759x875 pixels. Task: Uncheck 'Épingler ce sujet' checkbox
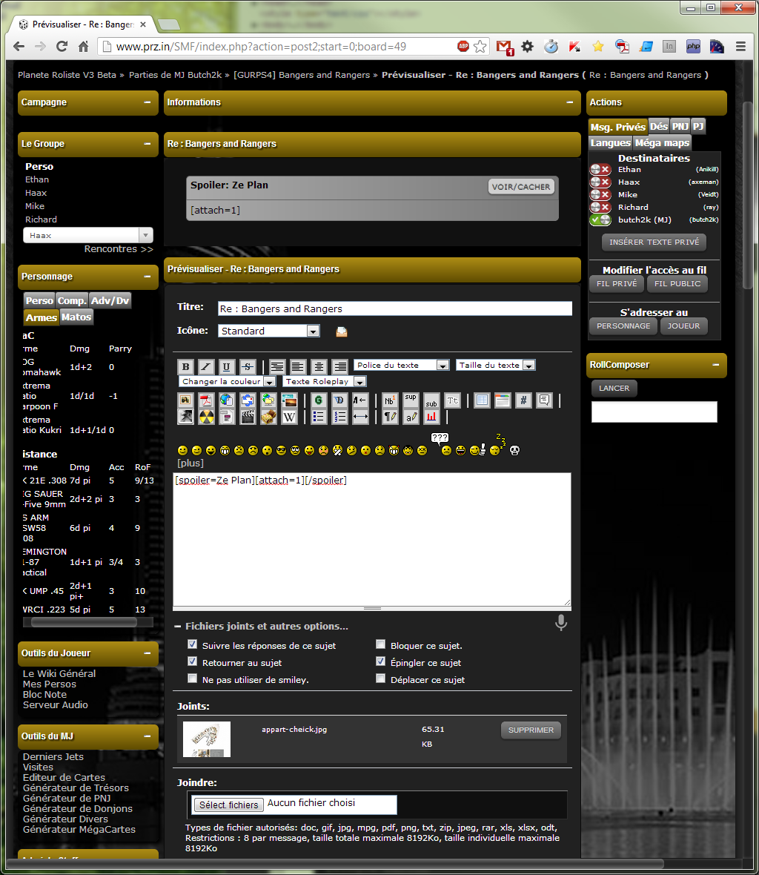(381, 661)
